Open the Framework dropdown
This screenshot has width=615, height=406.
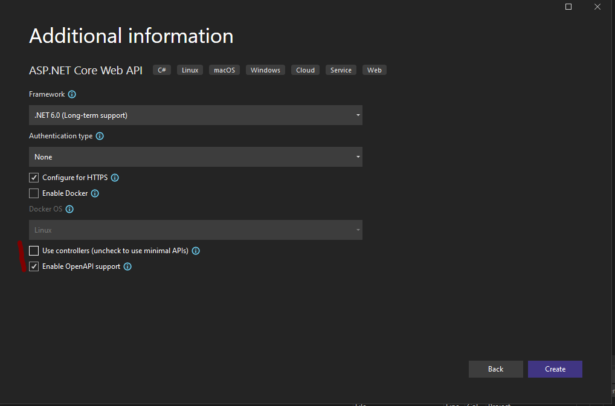[196, 115]
